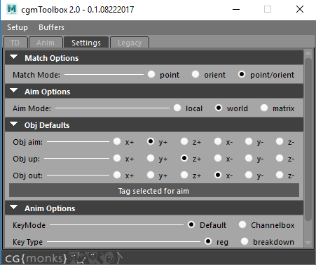Choose z- for Obj up
The width and height of the screenshot is (316, 265).
280,158
